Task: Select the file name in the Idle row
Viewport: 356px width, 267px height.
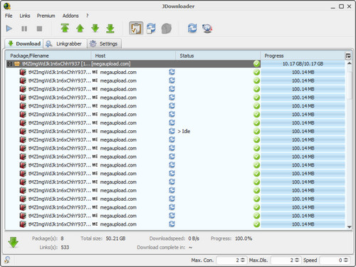Action: (x=59, y=131)
